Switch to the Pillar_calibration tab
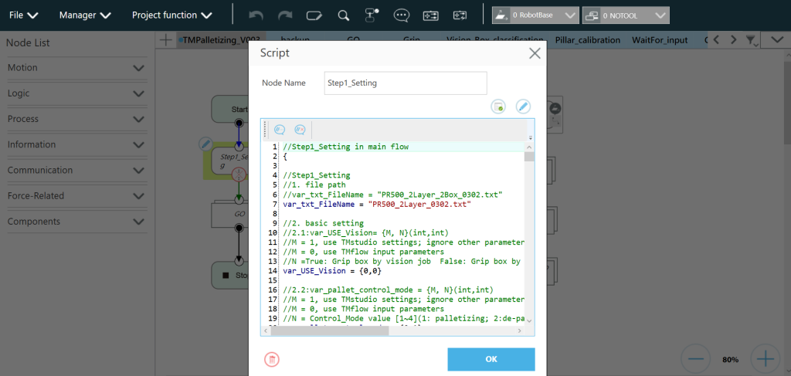This screenshot has width=791, height=376. pyautogui.click(x=587, y=39)
